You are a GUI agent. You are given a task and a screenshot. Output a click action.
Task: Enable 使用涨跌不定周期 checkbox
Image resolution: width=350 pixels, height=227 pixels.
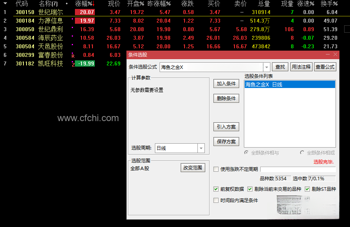216,169
